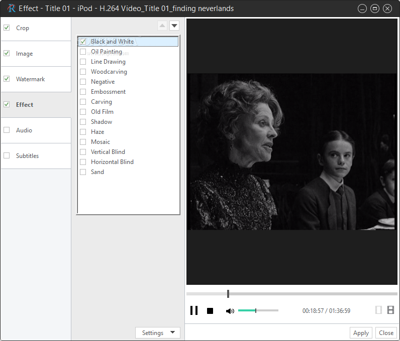Uncheck the Image section checkbox
This screenshot has height=341, width=400.
pos(7,53)
